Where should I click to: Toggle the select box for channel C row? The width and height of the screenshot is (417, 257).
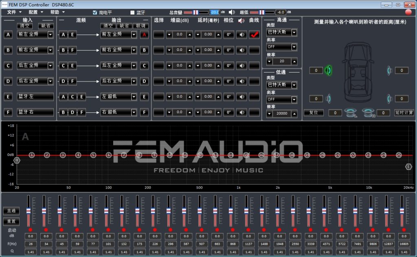click(x=159, y=66)
